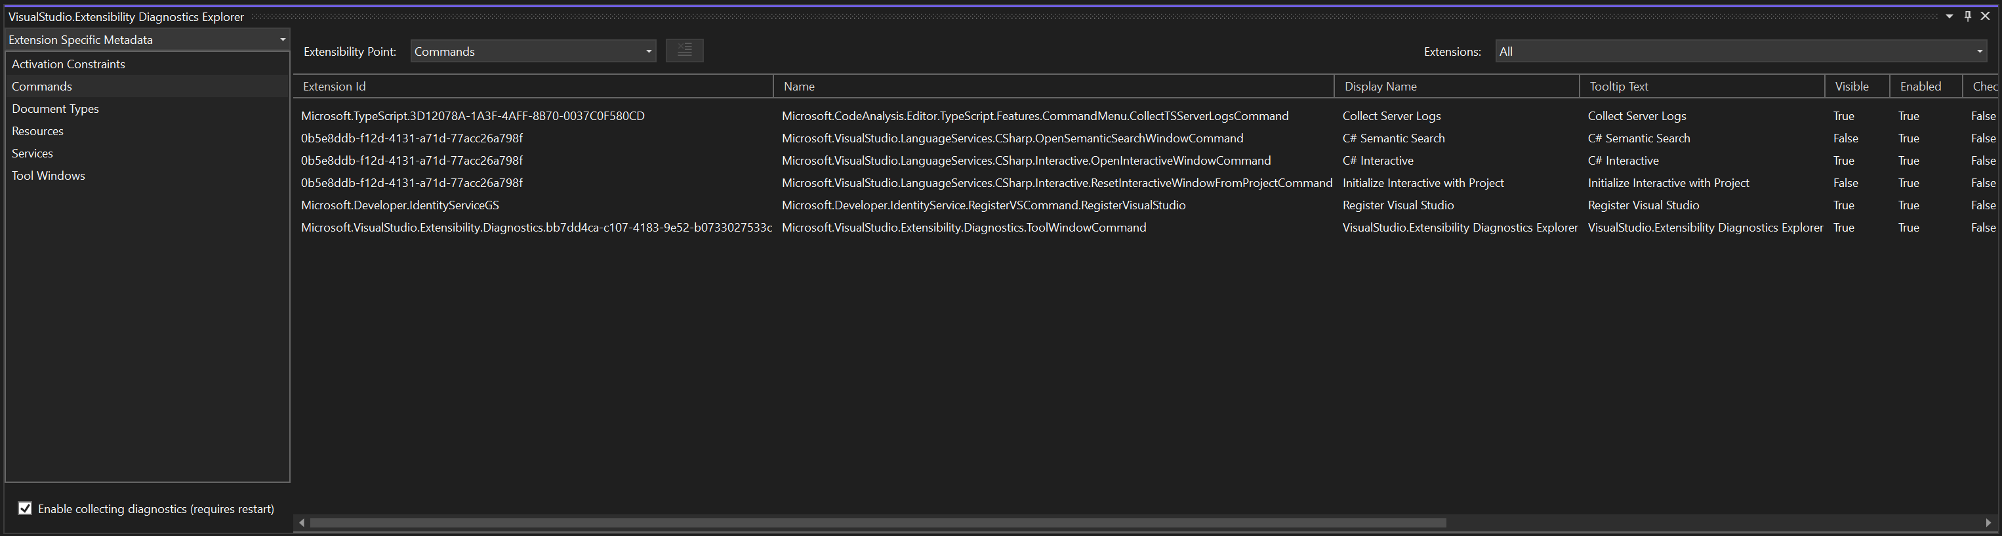Screen dimensions: 2002x536
Task: Sort by the Extension Id column header
Action: (x=533, y=86)
